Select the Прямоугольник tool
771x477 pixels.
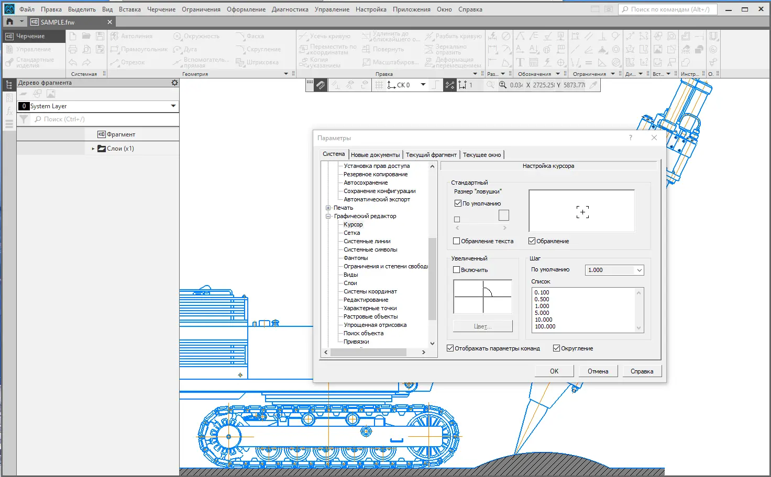[139, 49]
